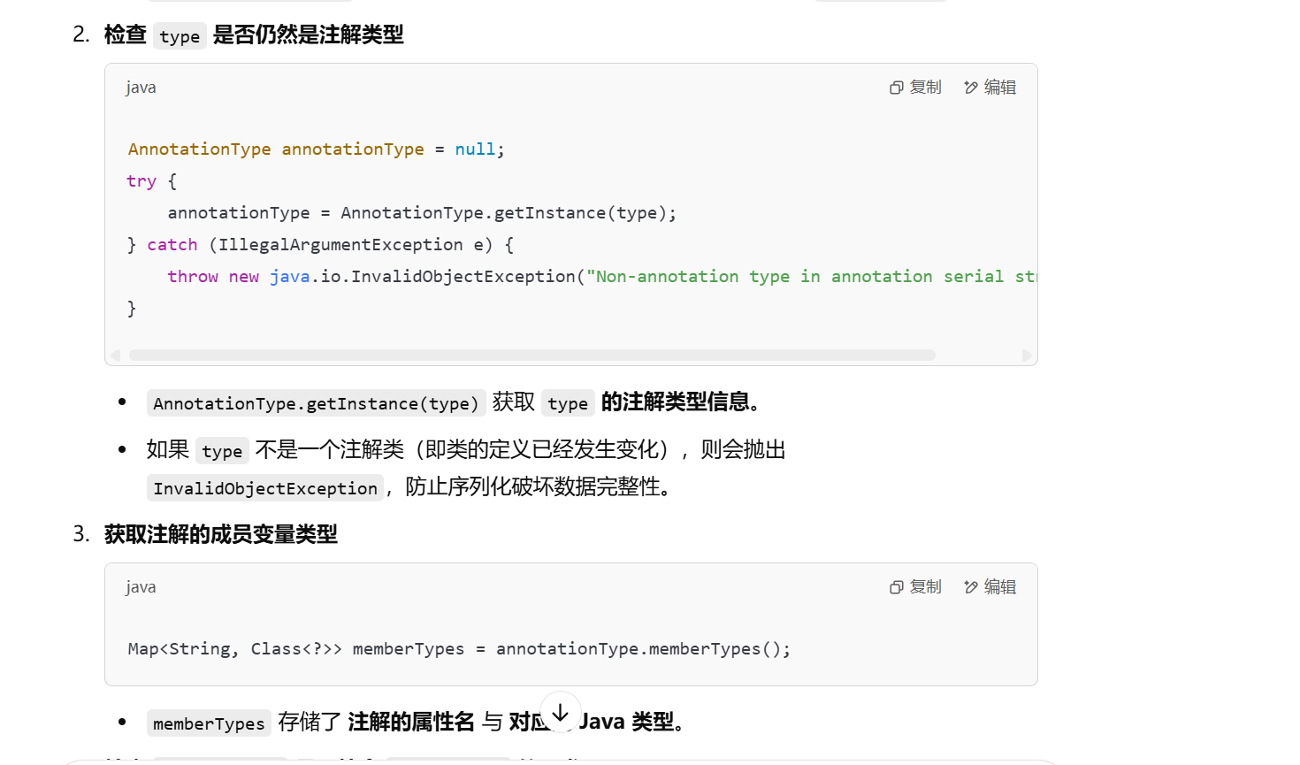
Task: Select the AnnotationType.getInstance(type) inline code chip
Action: point(316,403)
